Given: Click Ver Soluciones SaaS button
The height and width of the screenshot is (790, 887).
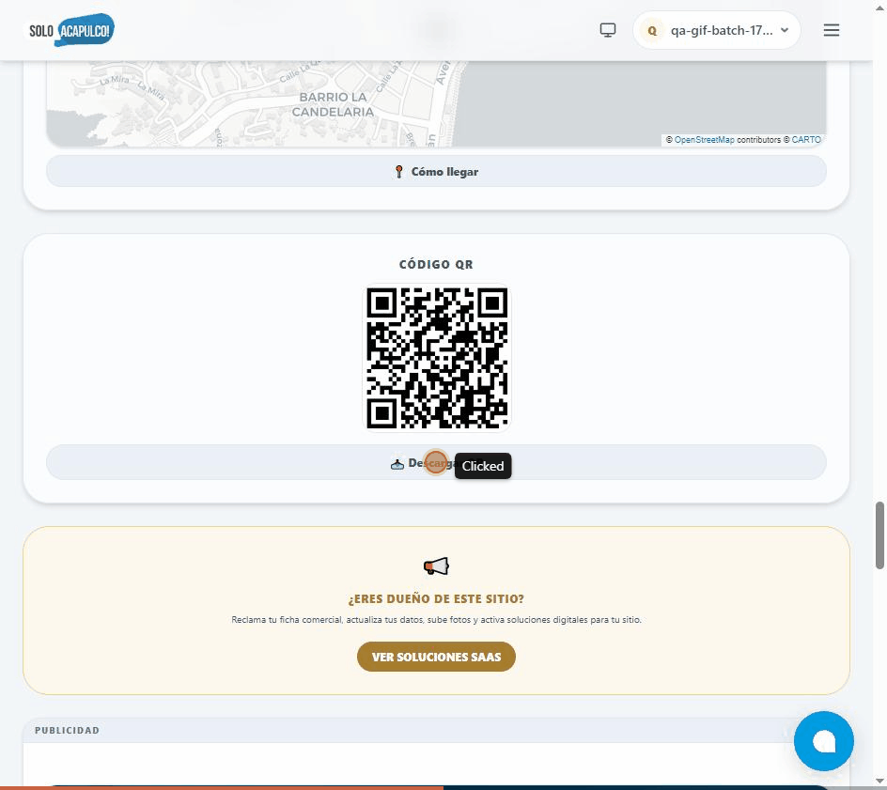Looking at the screenshot, I should (x=436, y=657).
